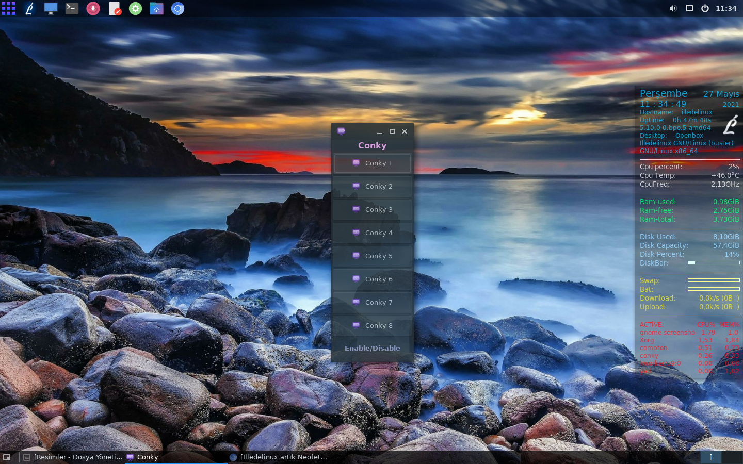Click the 11:34 panel clock
Image resolution: width=743 pixels, height=464 pixels.
click(x=726, y=8)
